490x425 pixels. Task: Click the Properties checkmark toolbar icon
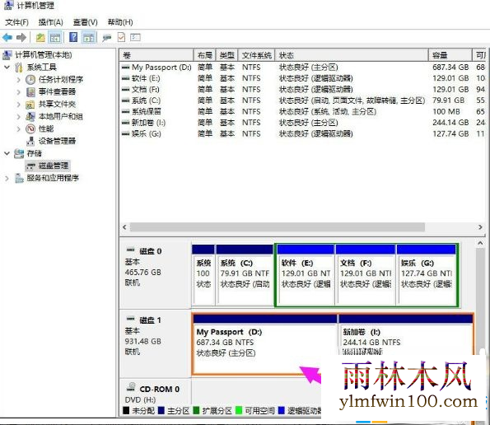121,38
